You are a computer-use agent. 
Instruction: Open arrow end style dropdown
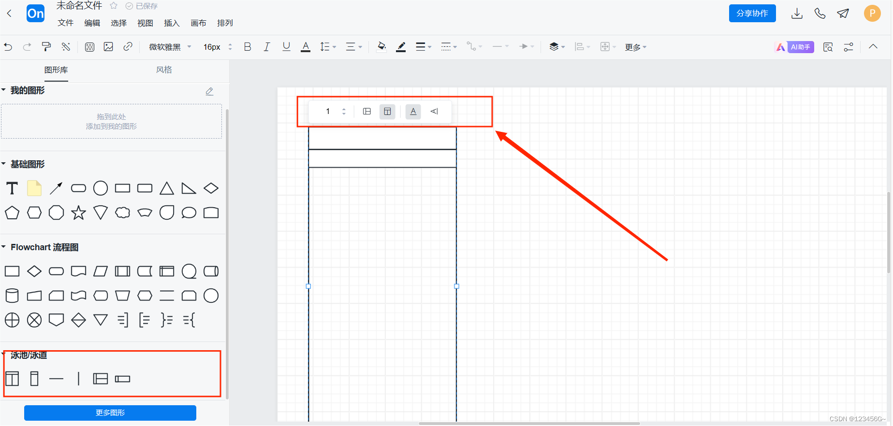[x=526, y=47]
